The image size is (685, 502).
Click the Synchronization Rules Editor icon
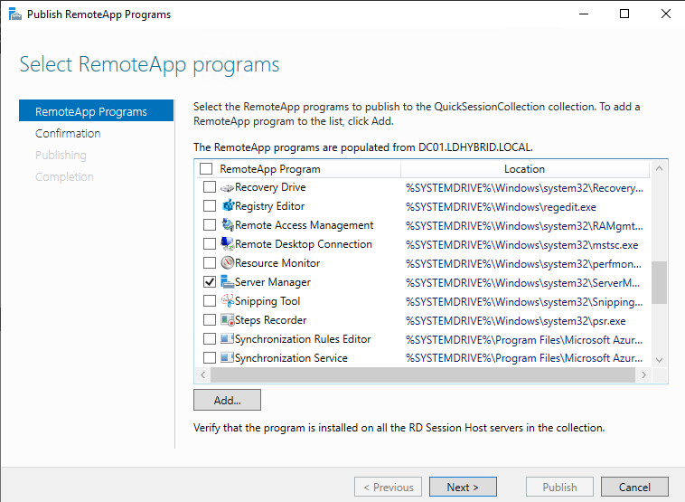(x=227, y=339)
